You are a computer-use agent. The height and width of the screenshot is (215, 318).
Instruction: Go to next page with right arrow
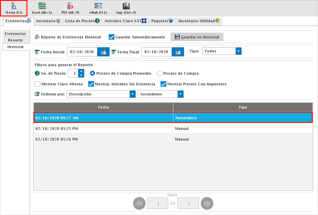[x=207, y=203]
